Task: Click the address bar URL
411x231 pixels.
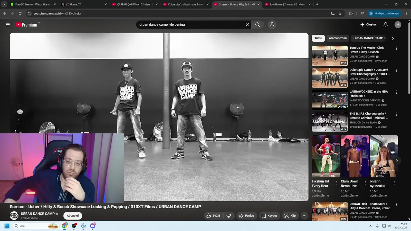Action: coord(57,13)
